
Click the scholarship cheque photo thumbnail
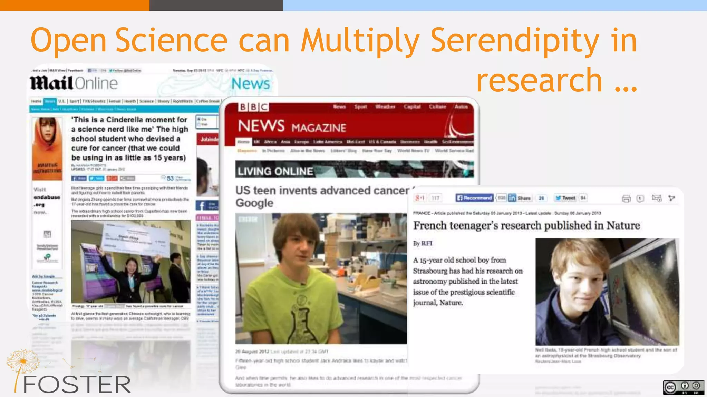pyautogui.click(x=131, y=262)
